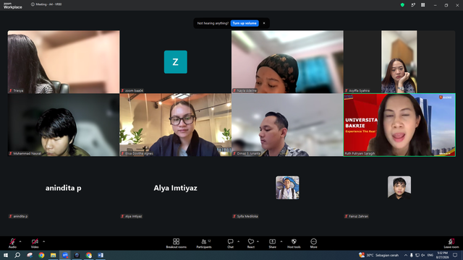This screenshot has height=260, width=463.
Task: Open Breakout rooms from the toolbar
Action: pos(177,243)
